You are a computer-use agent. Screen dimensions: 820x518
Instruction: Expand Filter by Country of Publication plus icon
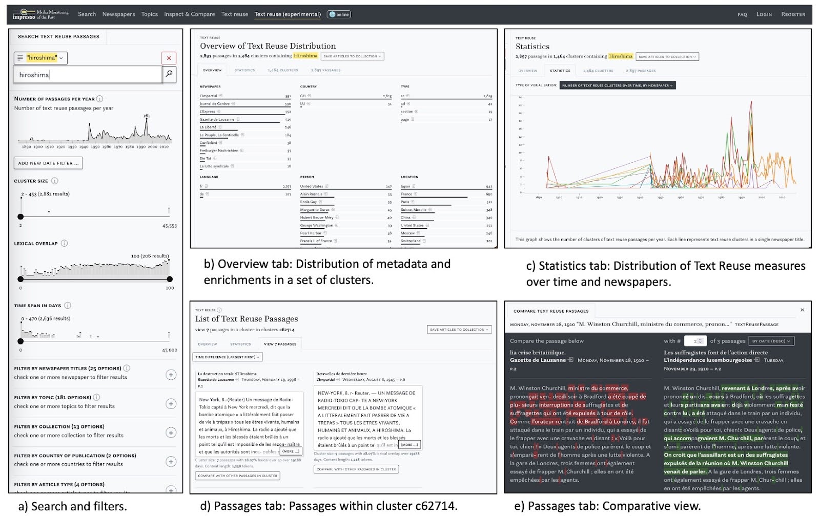171,462
